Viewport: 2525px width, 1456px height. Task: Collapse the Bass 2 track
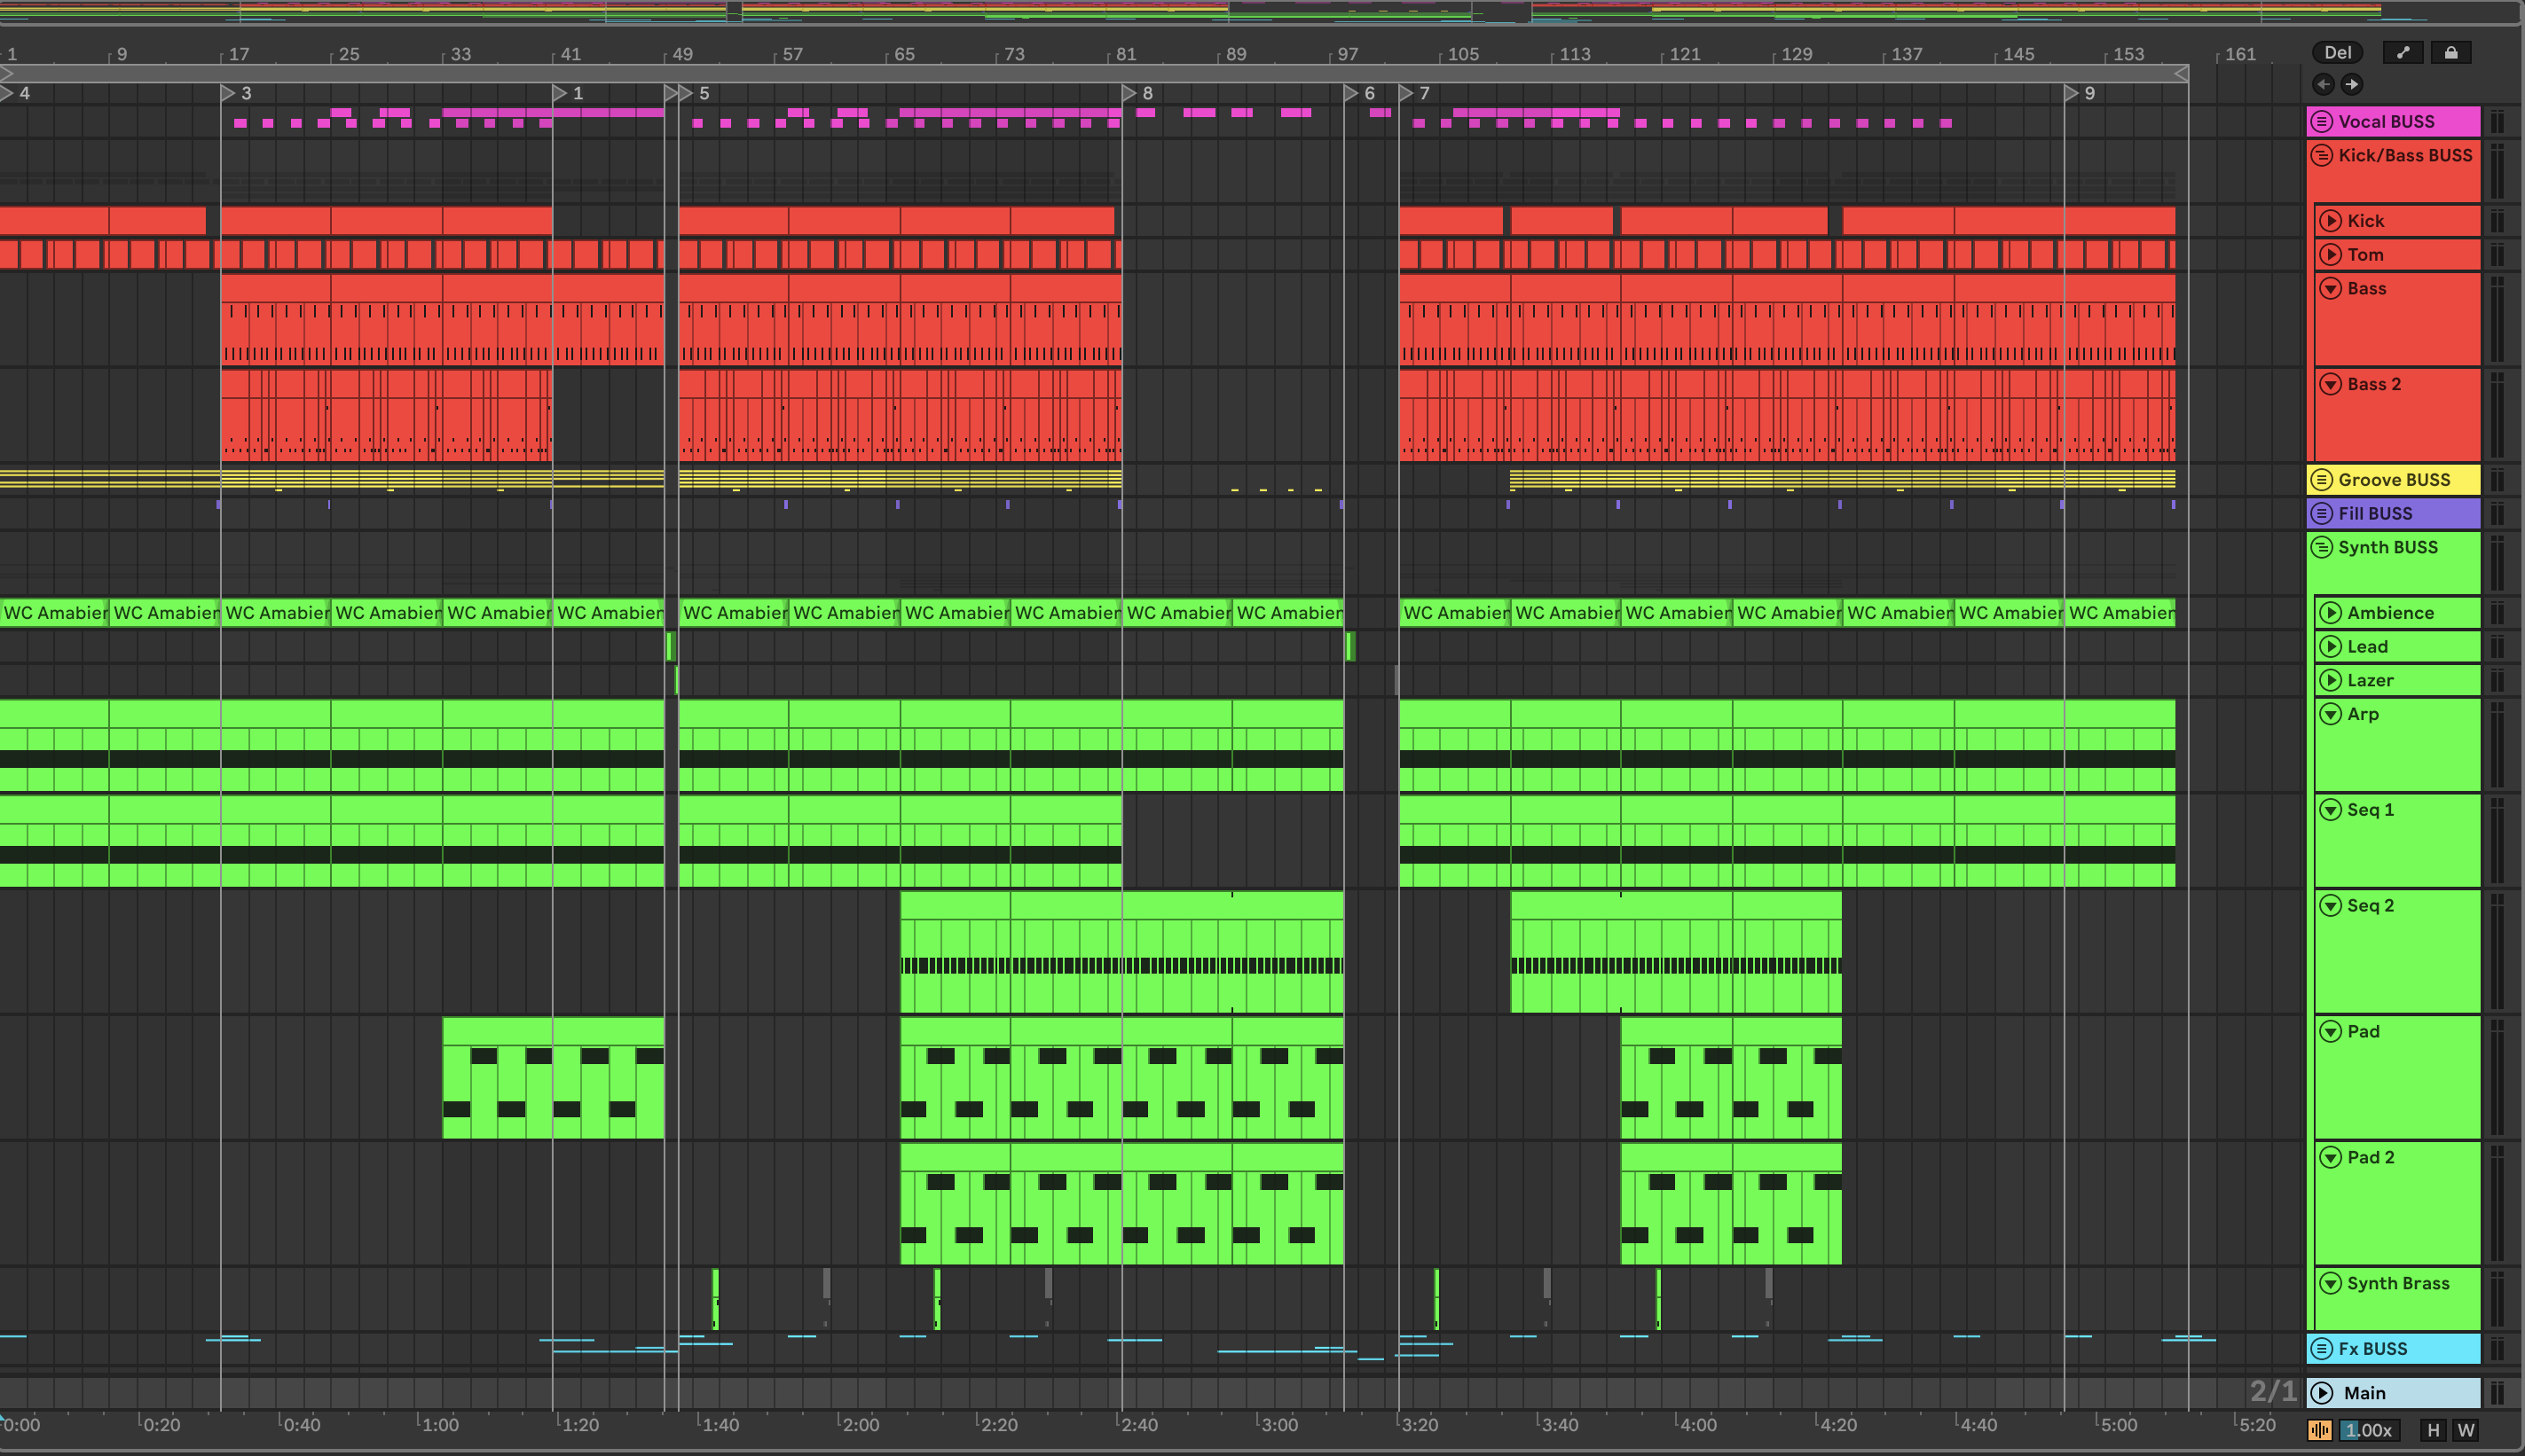point(2331,384)
